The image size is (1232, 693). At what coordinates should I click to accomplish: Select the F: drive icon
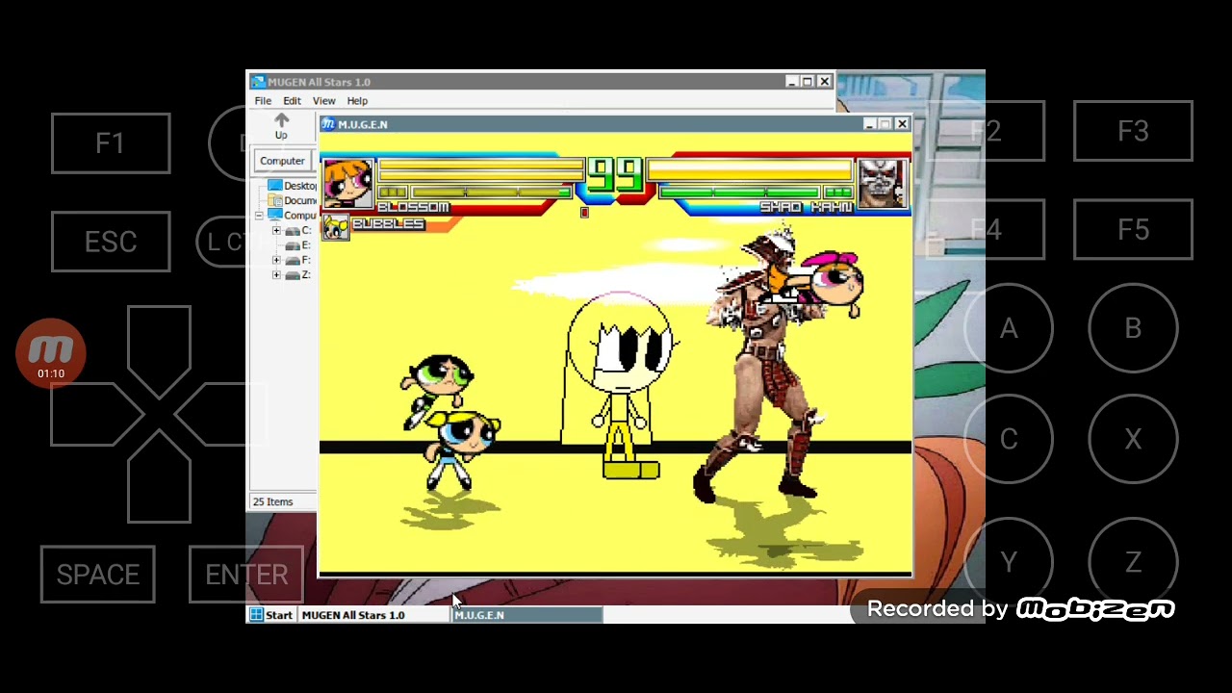(x=293, y=260)
